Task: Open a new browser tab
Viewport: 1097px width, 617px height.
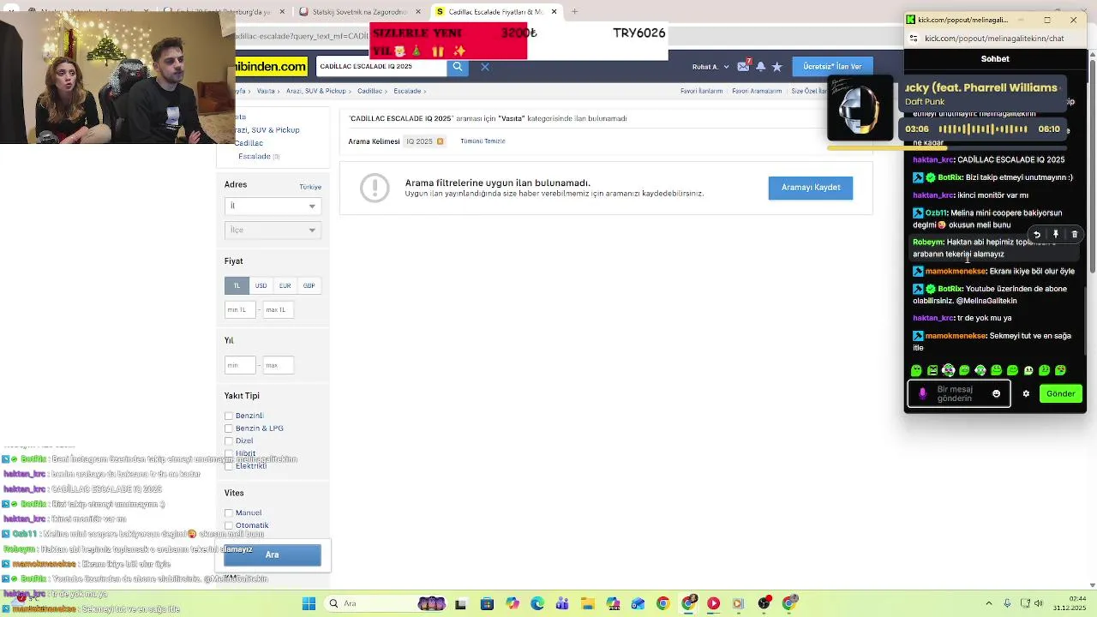Action: tap(574, 12)
